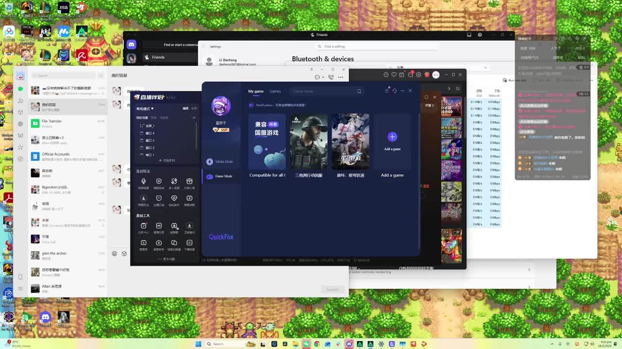Type in the QuickFox Game name field
The width and height of the screenshot is (622, 349).
pos(321,91)
